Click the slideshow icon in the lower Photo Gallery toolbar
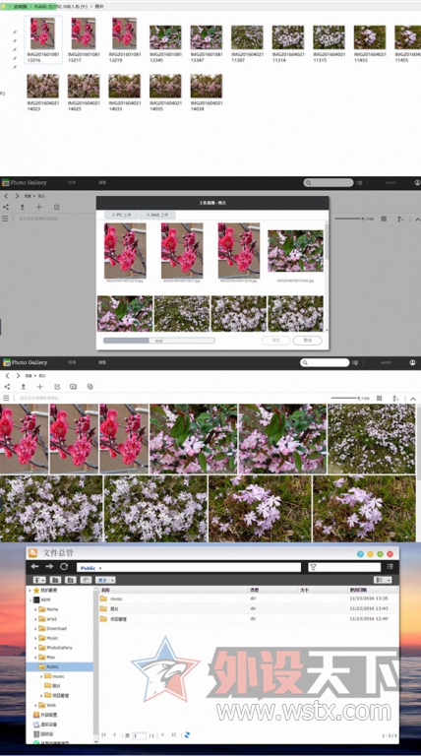Image resolution: width=421 pixels, height=756 pixels. point(73,387)
